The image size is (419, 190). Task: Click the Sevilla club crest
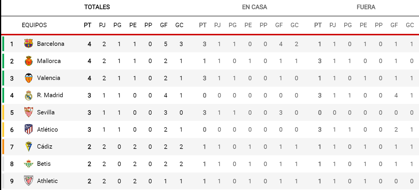(x=28, y=112)
